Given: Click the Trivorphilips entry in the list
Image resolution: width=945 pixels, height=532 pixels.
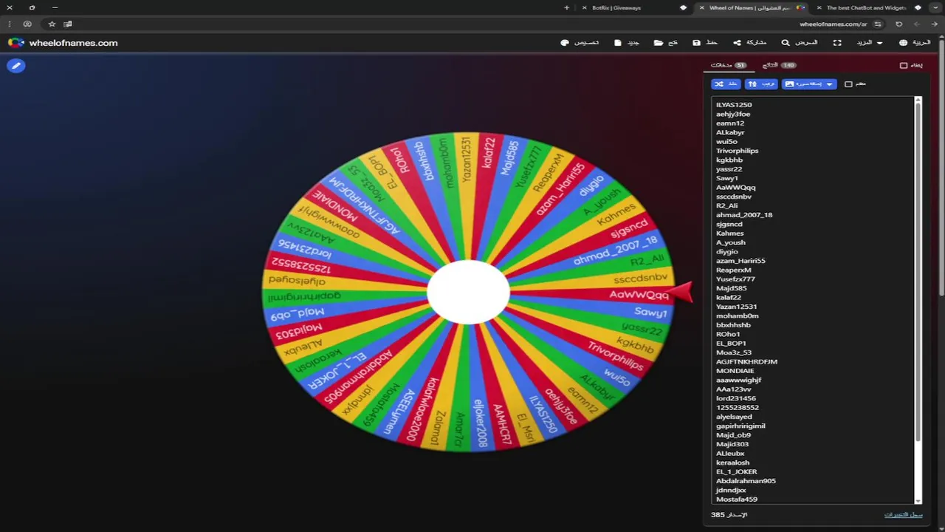Looking at the screenshot, I should [x=737, y=151].
